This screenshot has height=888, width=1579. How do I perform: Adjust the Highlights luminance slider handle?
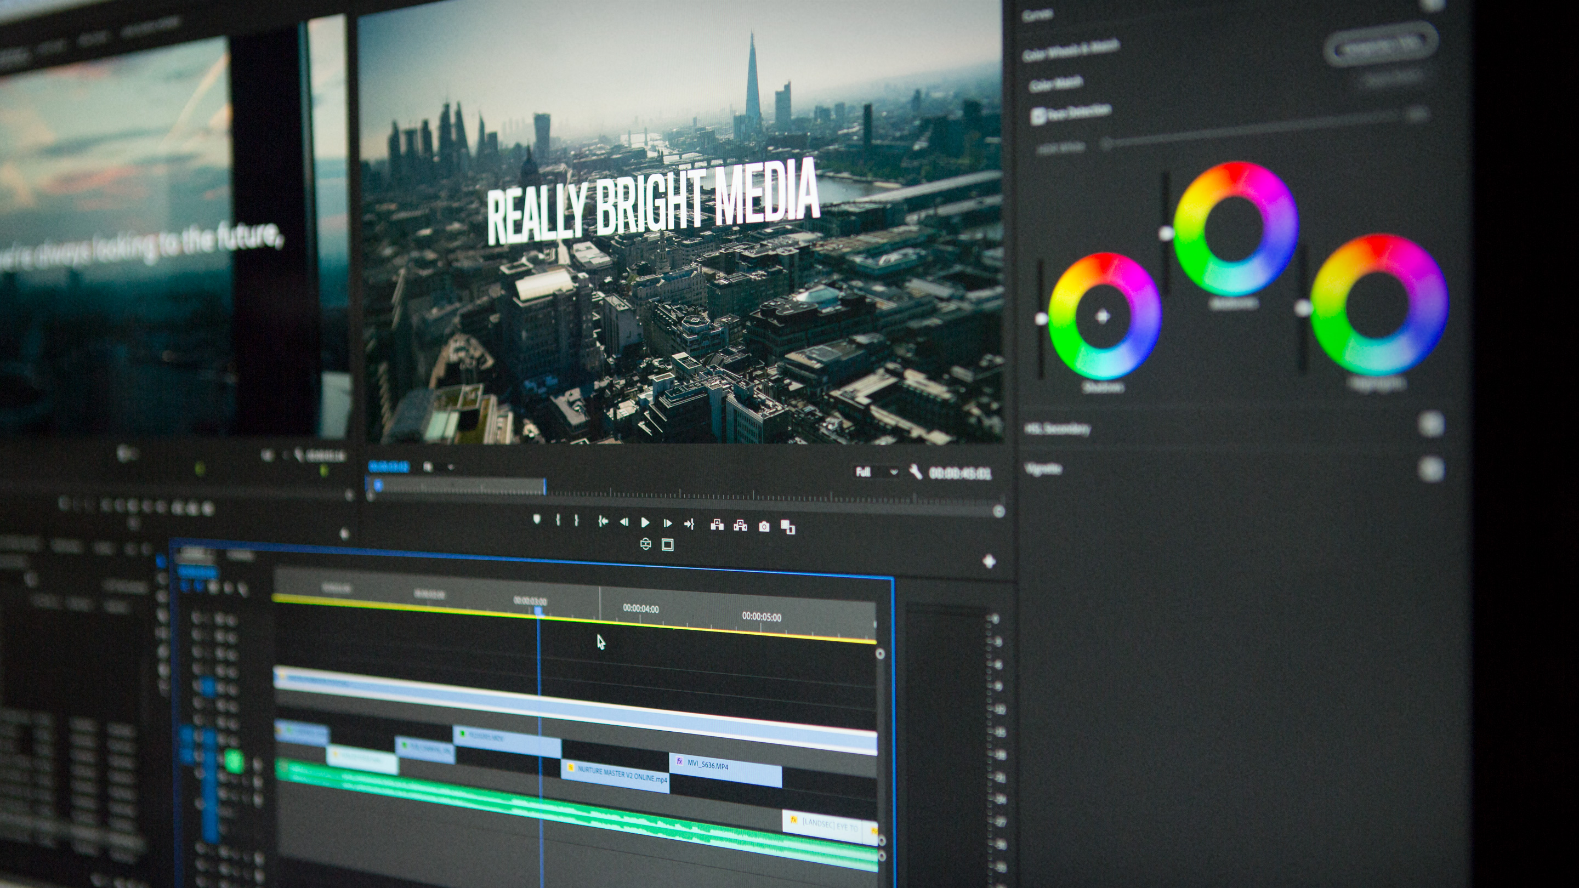pos(1303,308)
